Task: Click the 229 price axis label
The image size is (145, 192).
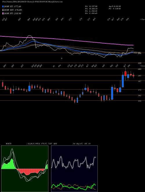Action: pyautogui.click(x=139, y=63)
